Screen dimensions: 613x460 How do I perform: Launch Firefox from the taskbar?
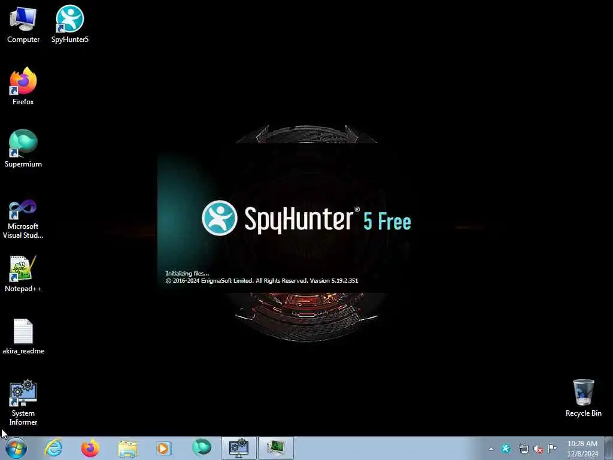[x=90, y=448]
